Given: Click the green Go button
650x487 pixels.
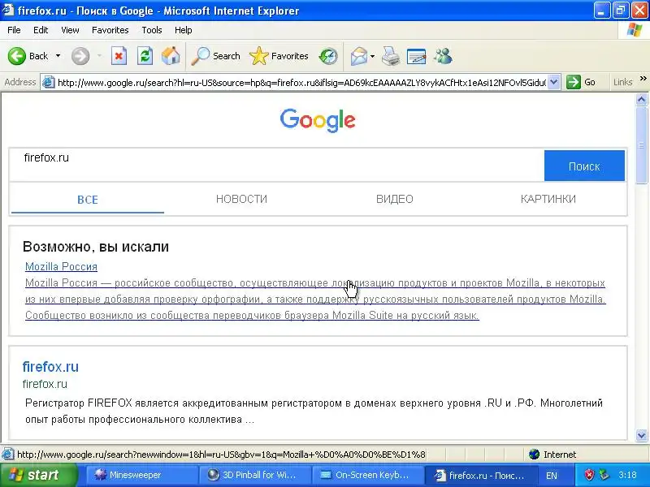Looking at the screenshot, I should [581, 82].
